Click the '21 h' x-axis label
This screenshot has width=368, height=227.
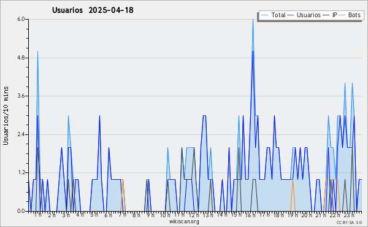coord(321,215)
